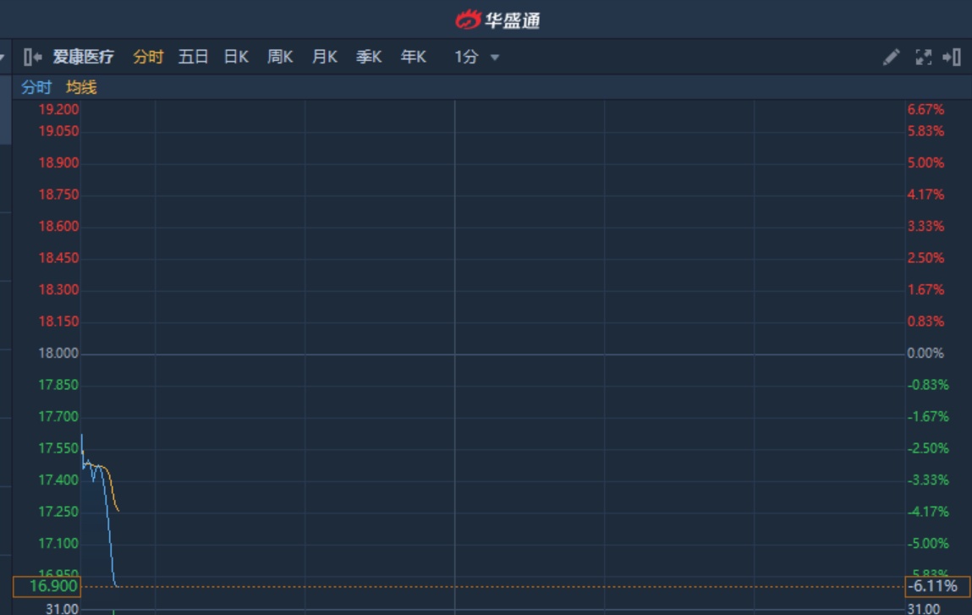Click the 0.00% axis label

pyautogui.click(x=925, y=354)
